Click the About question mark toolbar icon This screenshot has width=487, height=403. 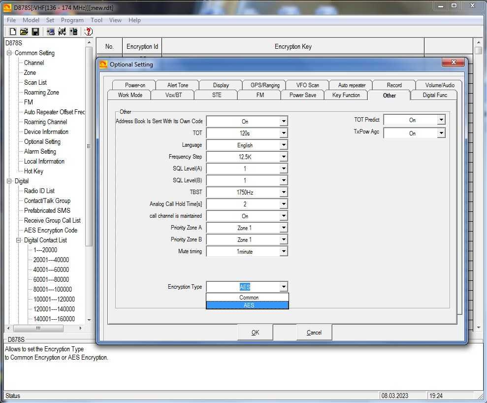tap(89, 32)
